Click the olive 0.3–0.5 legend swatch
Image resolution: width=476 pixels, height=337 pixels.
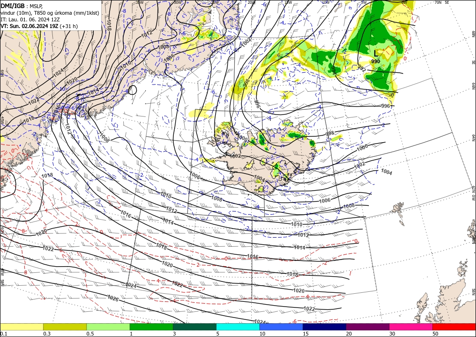pos(65,327)
